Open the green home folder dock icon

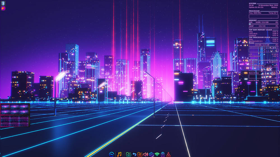coord(129,154)
